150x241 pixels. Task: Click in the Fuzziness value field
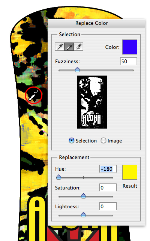click(x=129, y=61)
